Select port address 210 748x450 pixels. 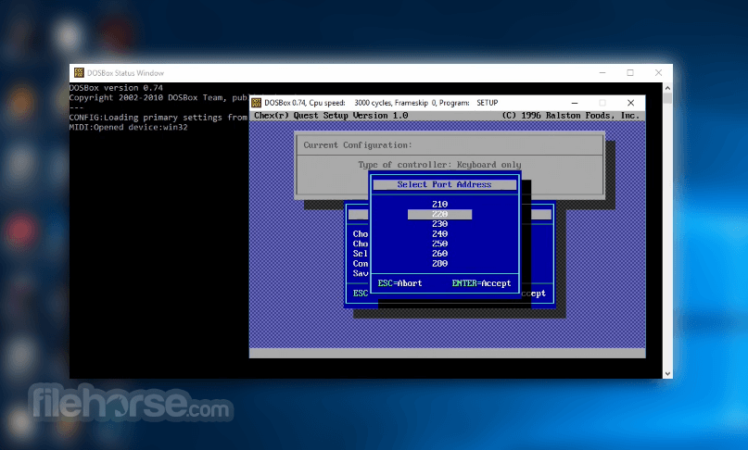[x=439, y=204]
